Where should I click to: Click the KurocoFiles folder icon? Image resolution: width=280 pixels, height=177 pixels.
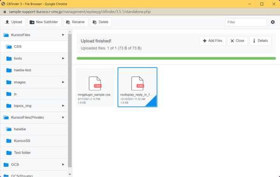[x=6, y=35]
